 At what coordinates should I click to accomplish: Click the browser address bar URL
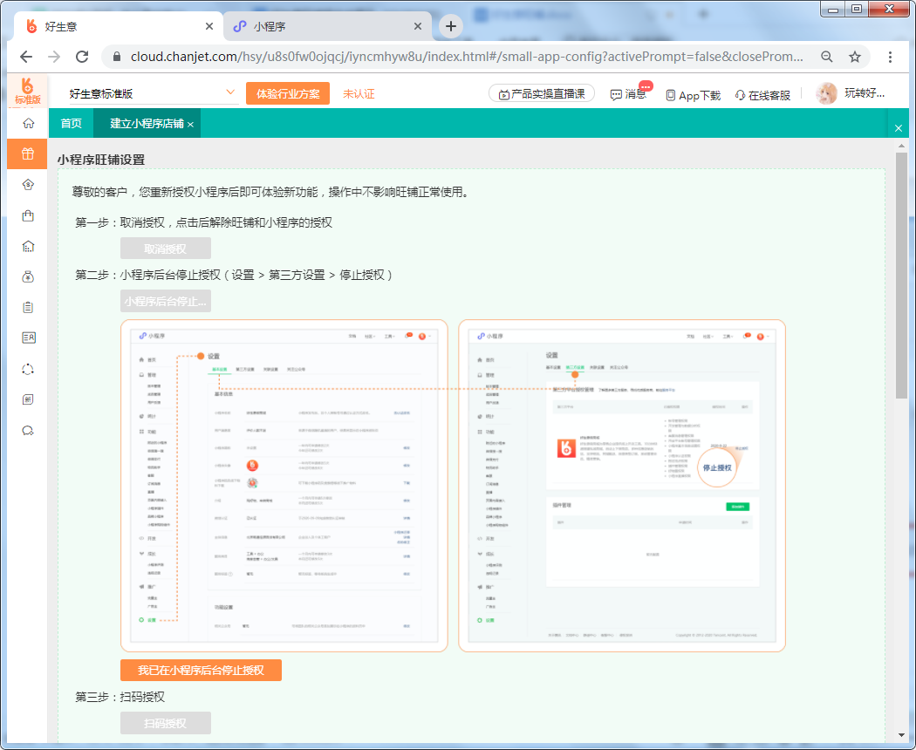[x=467, y=57]
